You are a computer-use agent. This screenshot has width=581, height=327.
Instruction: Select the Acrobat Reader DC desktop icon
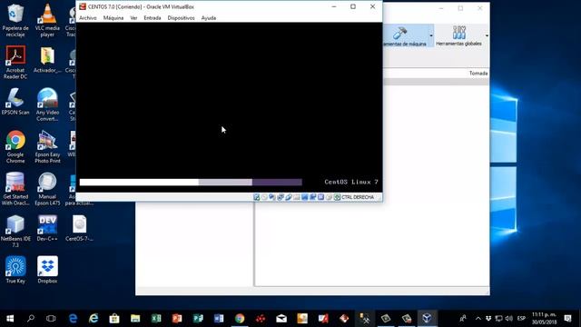tap(15, 63)
